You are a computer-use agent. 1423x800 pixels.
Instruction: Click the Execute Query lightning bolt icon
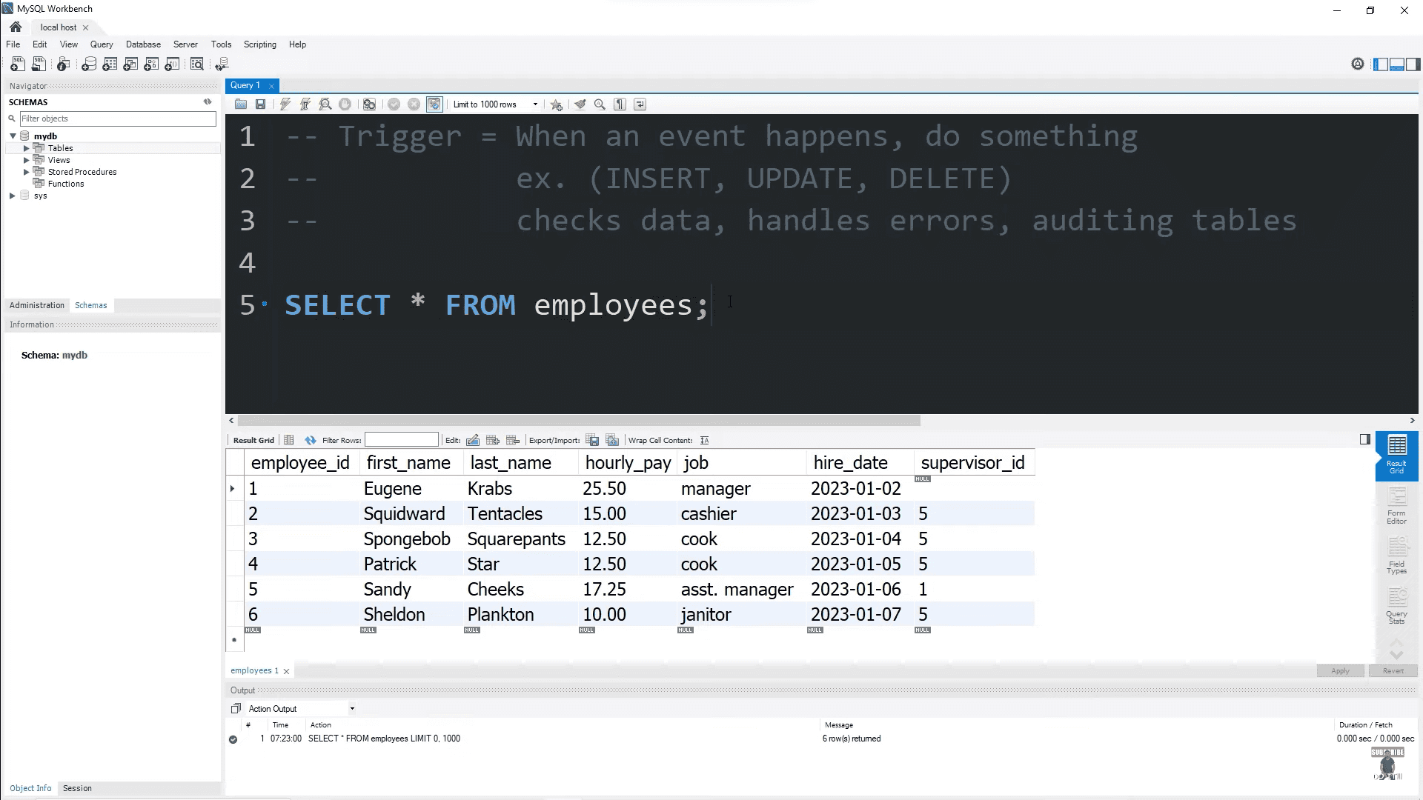[286, 104]
